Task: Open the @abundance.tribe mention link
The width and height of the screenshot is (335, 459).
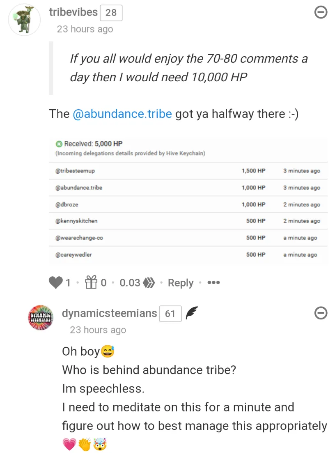Action: 122,114
